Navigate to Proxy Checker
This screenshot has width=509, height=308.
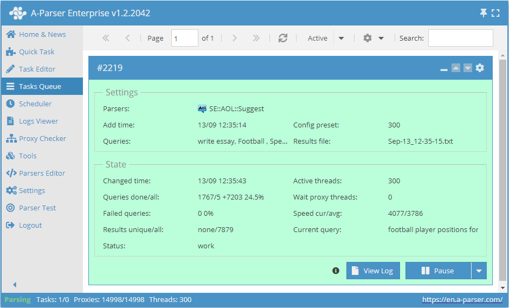tap(42, 138)
